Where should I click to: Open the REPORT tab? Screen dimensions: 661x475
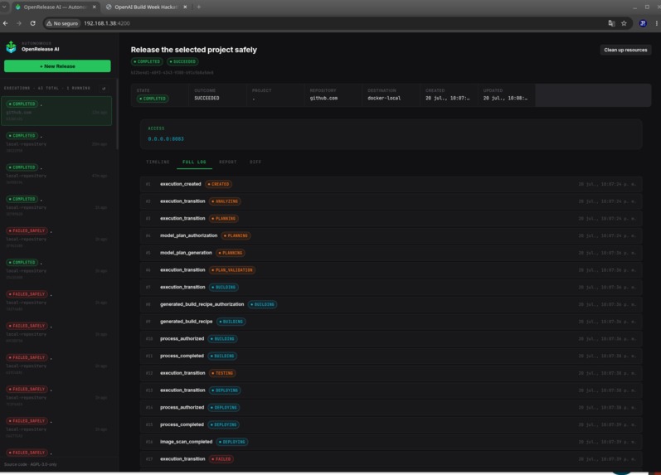pyautogui.click(x=227, y=162)
